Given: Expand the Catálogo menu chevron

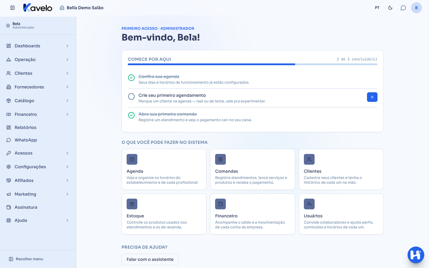Looking at the screenshot, I should [67, 101].
